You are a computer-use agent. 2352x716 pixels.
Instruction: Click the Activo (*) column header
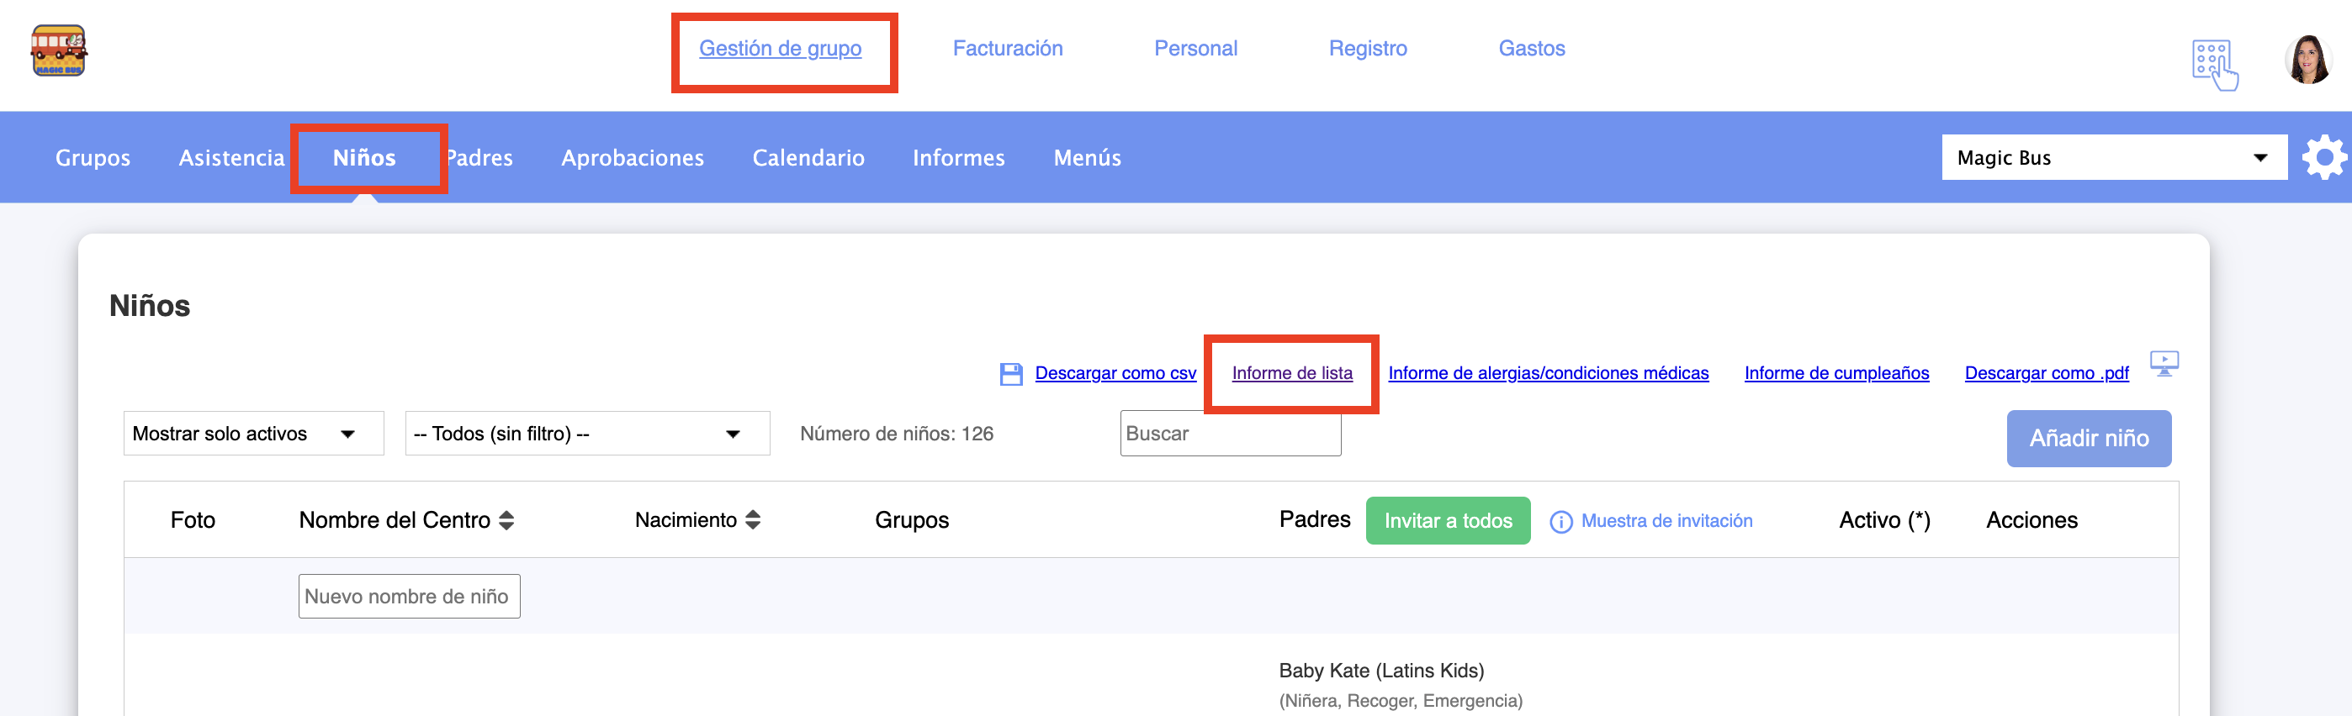(1884, 520)
